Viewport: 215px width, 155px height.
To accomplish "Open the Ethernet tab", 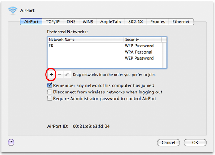I will pos(181,22).
